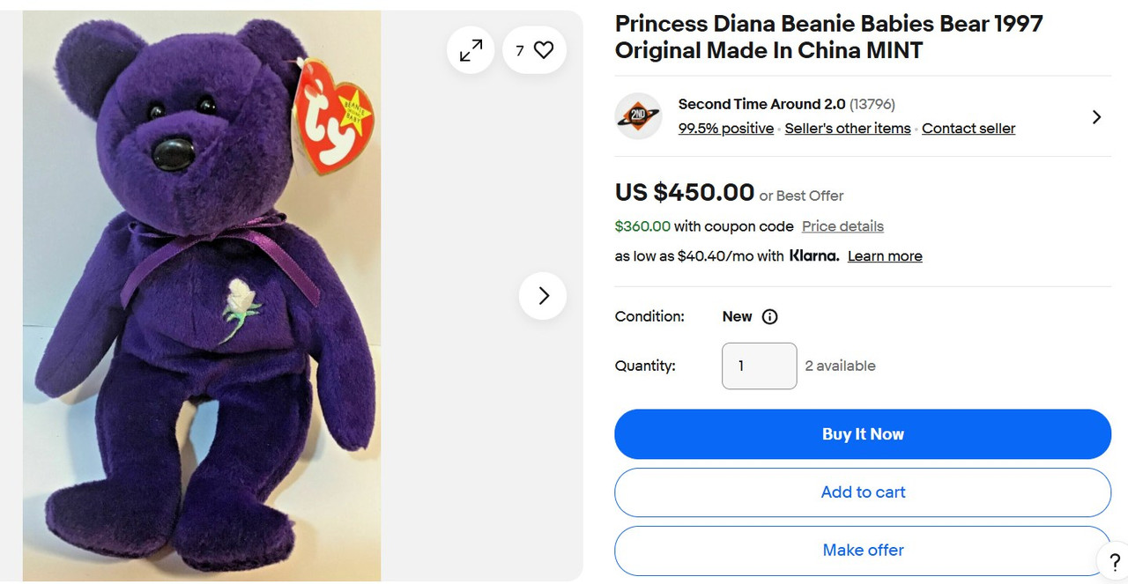The image size is (1128, 584).
Task: Click the Quantity input field
Action: pyautogui.click(x=759, y=366)
